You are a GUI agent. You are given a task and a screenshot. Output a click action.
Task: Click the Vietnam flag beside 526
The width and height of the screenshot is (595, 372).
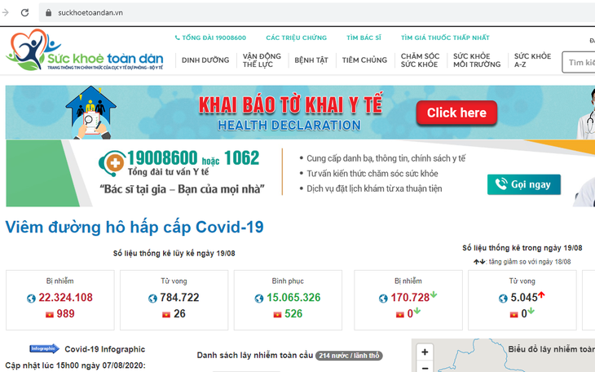(x=277, y=315)
